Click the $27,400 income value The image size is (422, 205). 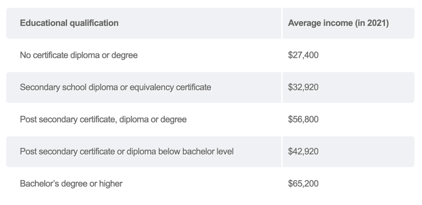(x=303, y=55)
